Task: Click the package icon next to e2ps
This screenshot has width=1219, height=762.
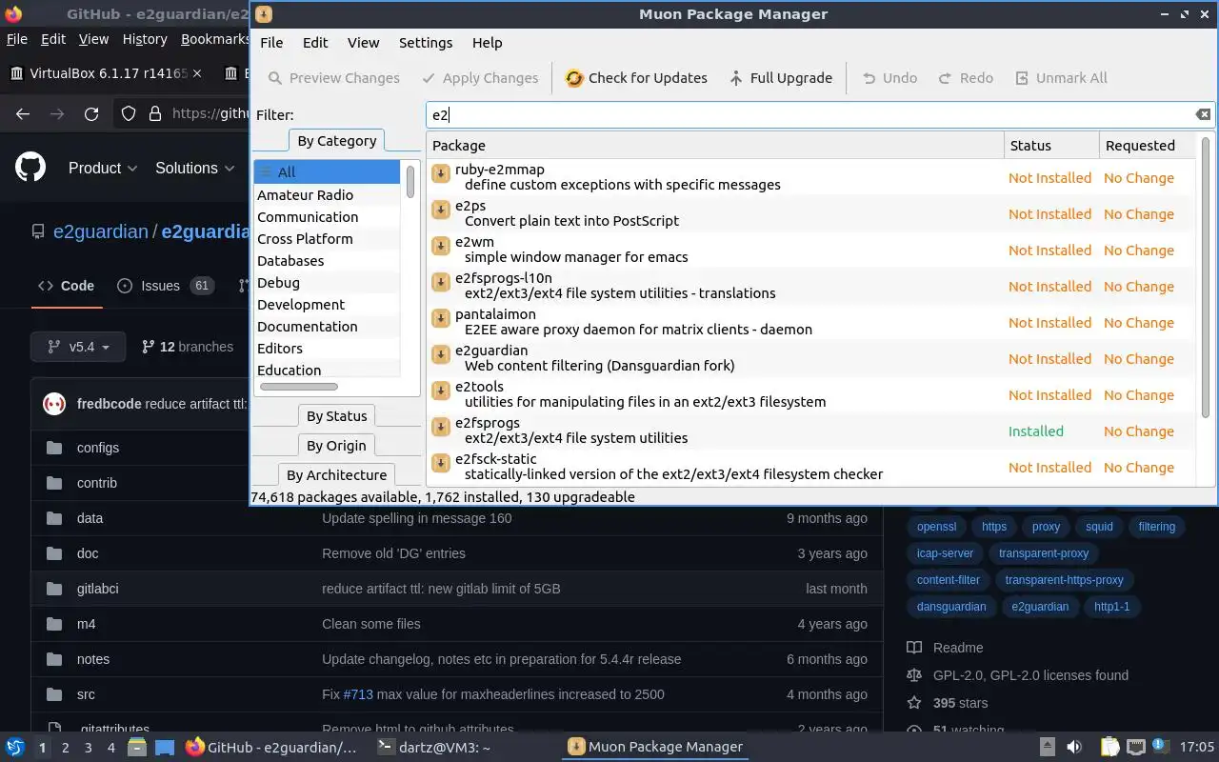Action: point(441,210)
